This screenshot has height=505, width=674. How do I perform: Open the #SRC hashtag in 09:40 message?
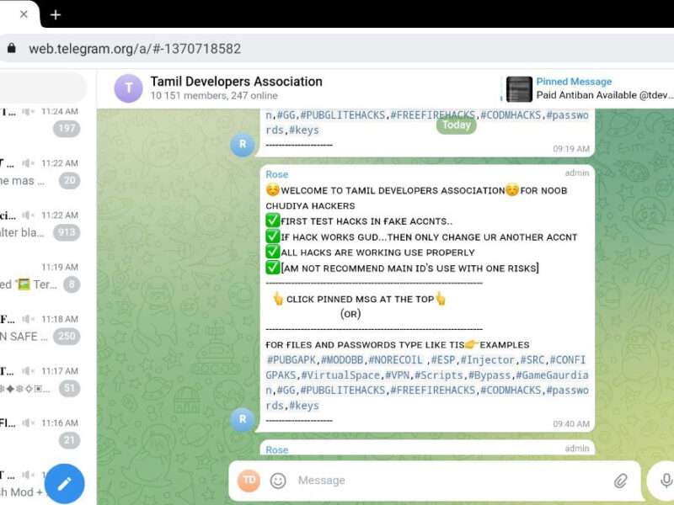532,360
